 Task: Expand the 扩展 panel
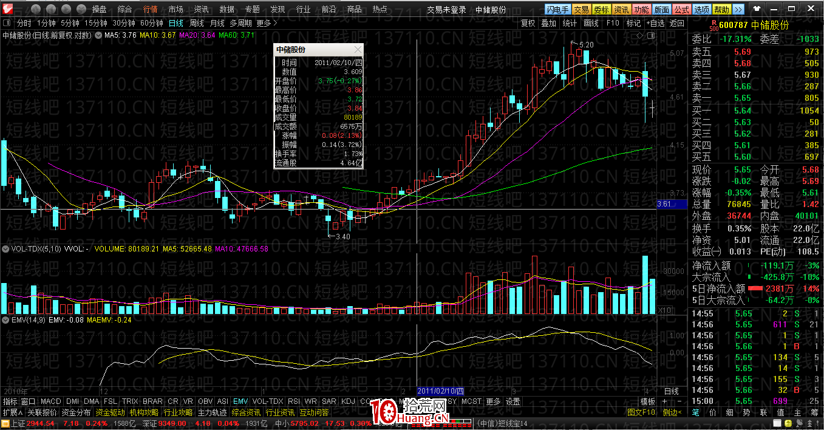13,412
